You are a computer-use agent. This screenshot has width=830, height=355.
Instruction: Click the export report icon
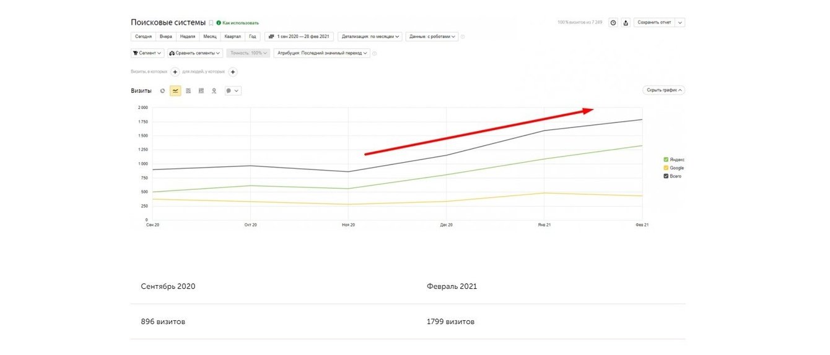tap(626, 22)
